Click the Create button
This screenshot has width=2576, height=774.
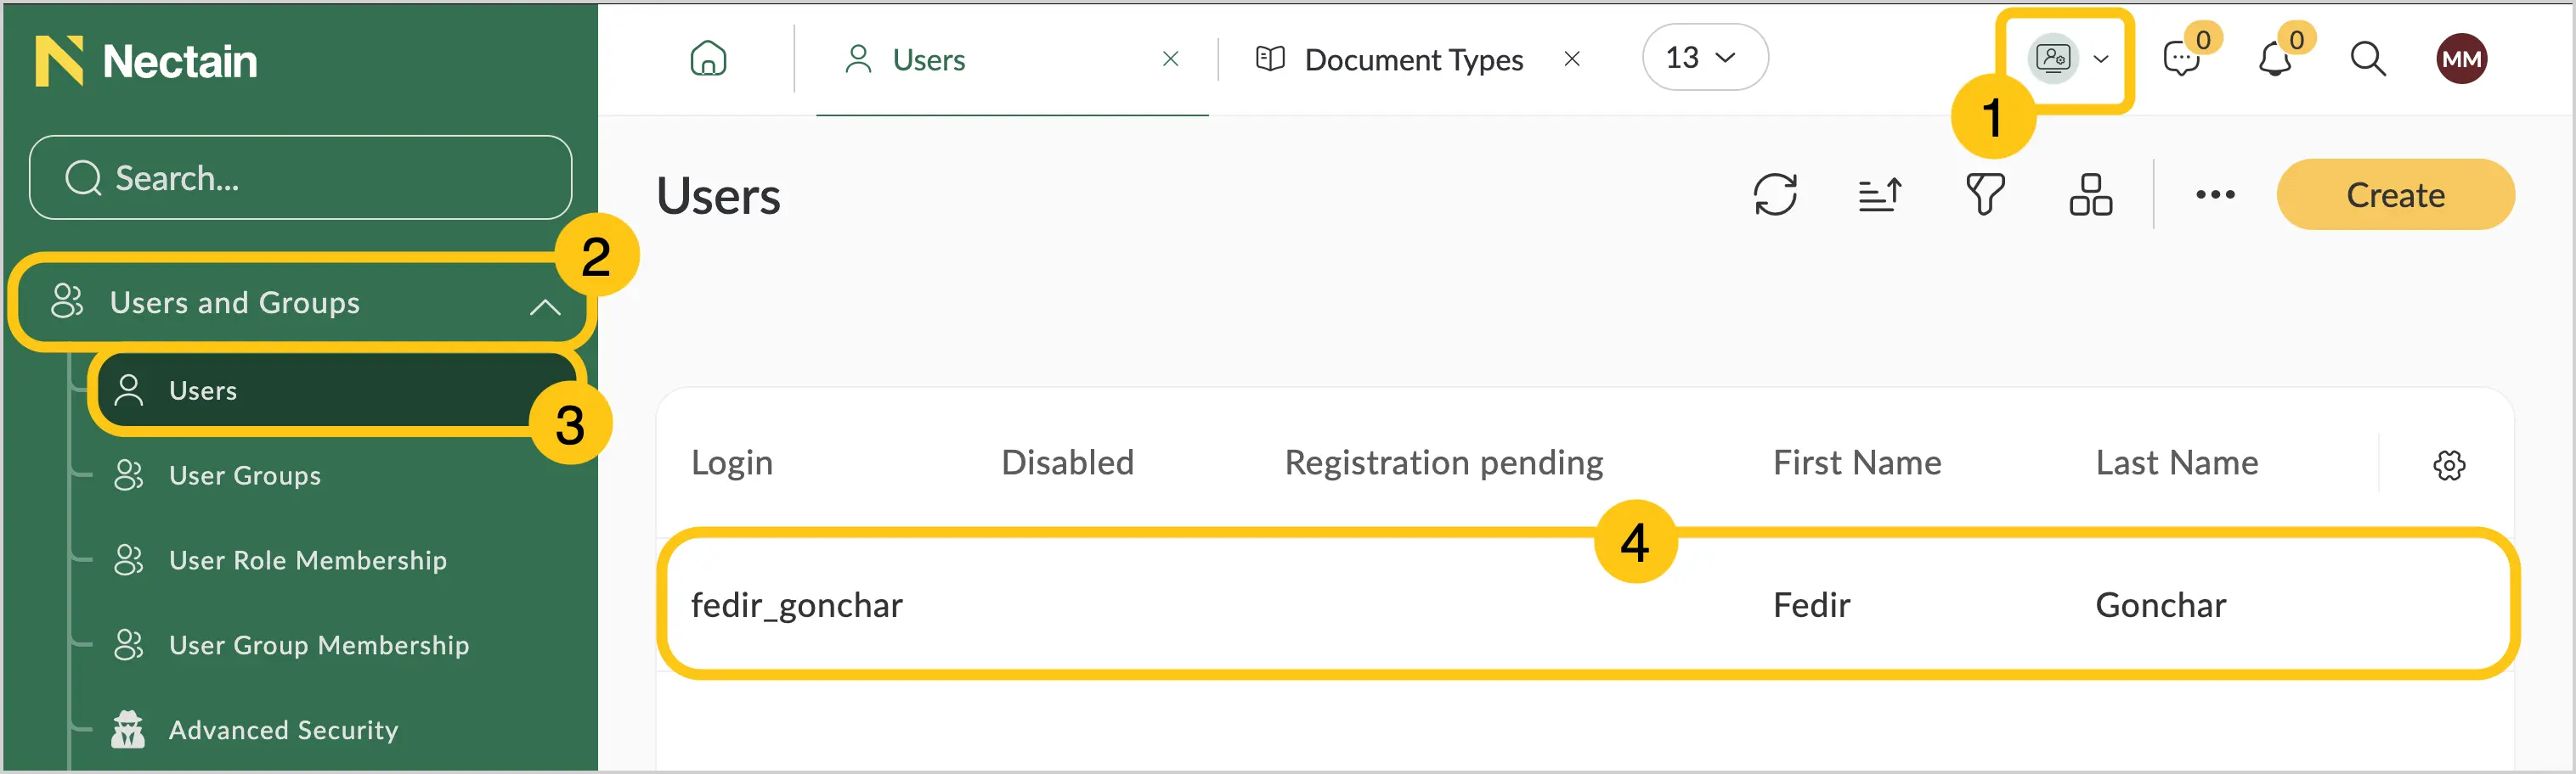[x=2395, y=194]
